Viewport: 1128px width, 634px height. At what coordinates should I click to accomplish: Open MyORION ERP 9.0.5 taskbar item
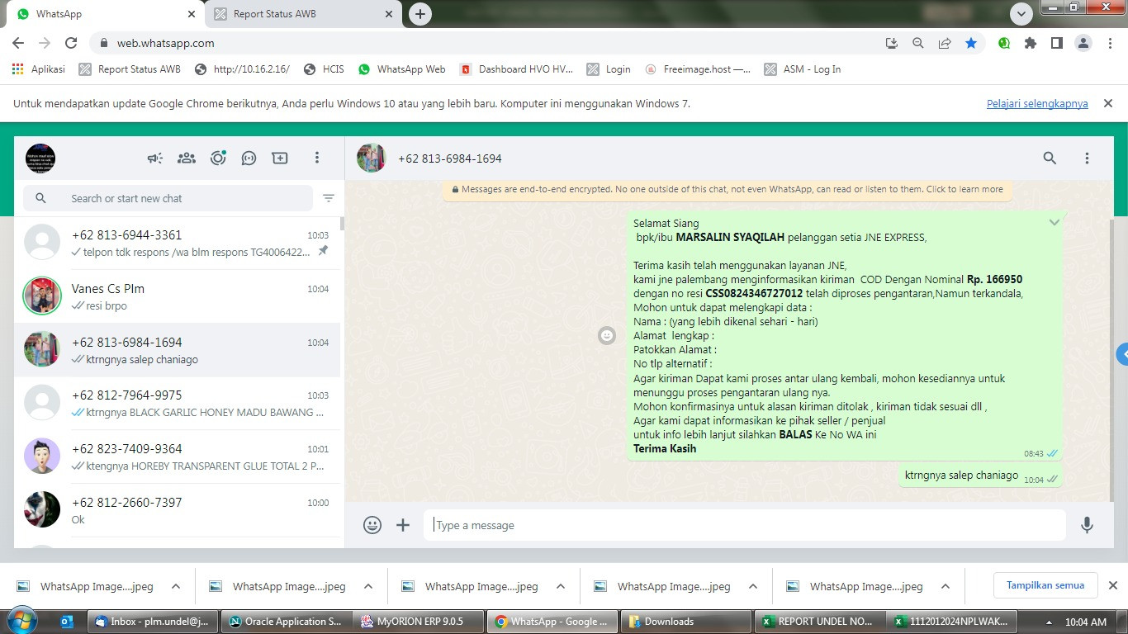[x=417, y=622]
